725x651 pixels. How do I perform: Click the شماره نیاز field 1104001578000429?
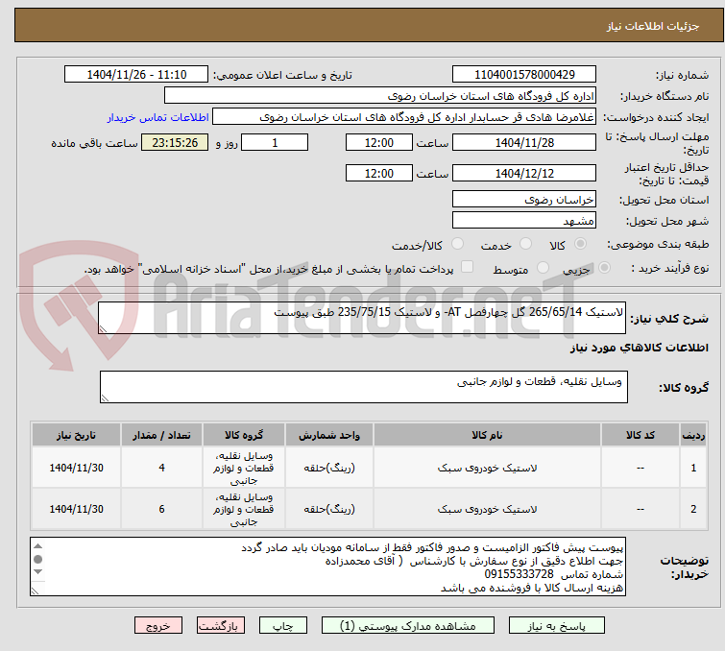click(524, 75)
